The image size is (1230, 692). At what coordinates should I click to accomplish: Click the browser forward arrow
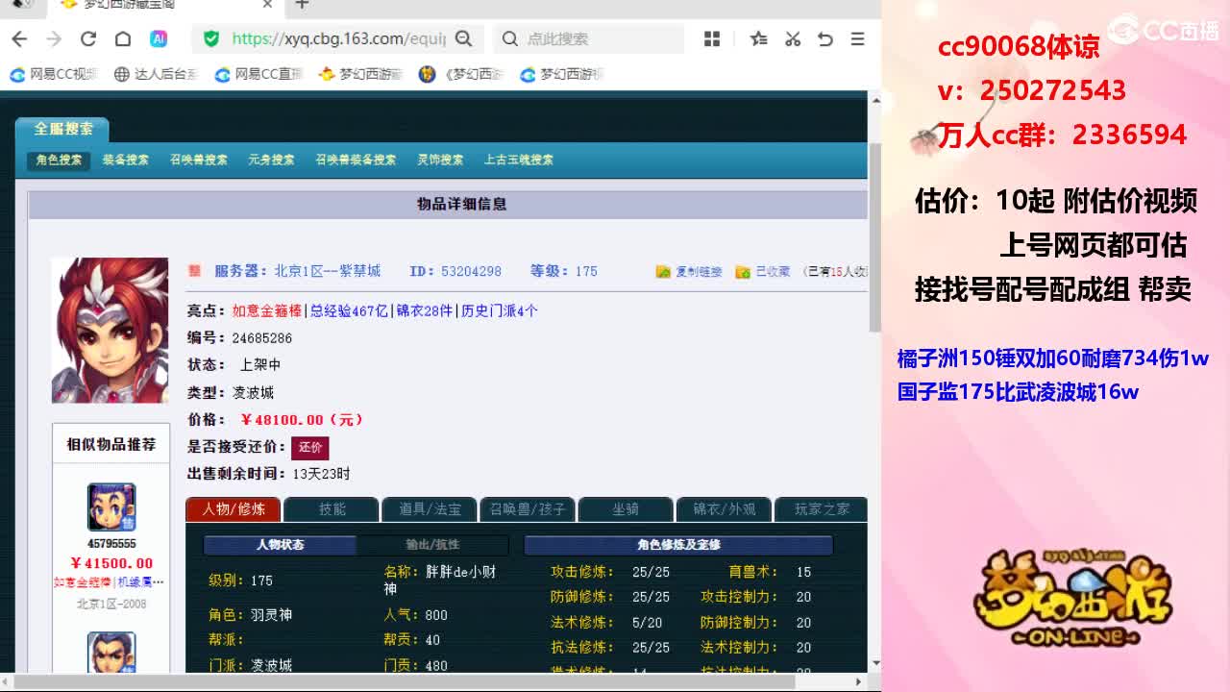pos(54,38)
